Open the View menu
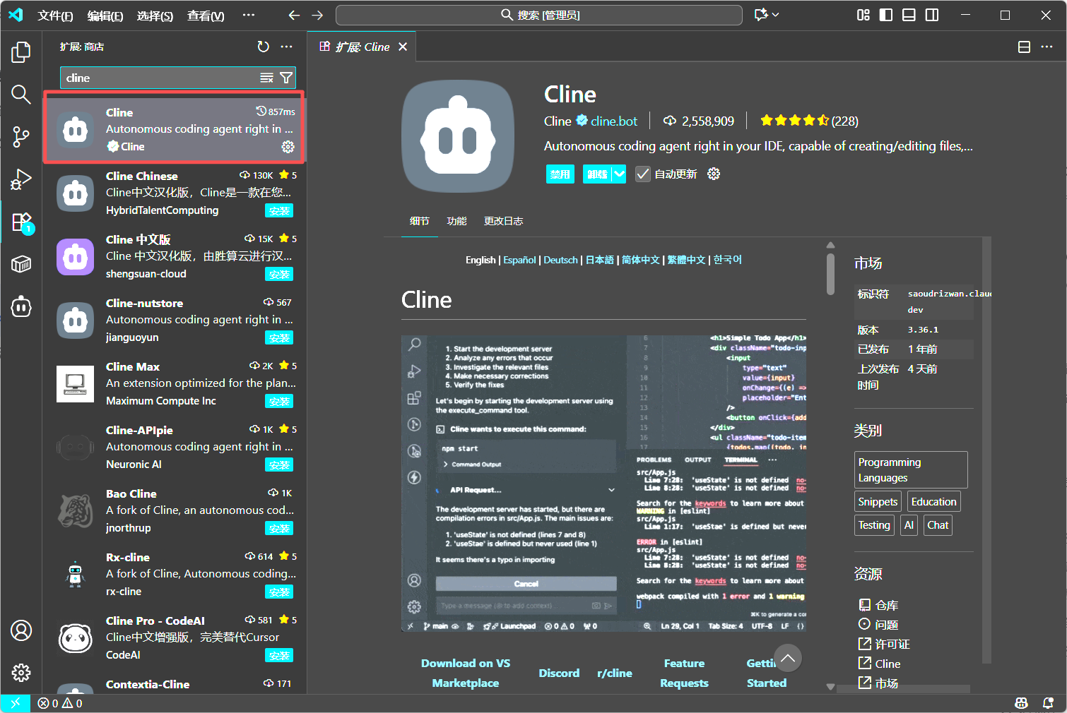Image resolution: width=1067 pixels, height=713 pixels. [x=206, y=16]
